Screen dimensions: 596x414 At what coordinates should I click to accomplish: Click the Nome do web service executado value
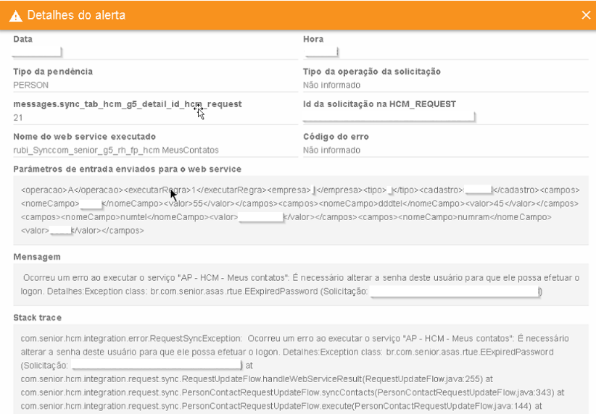point(116,150)
